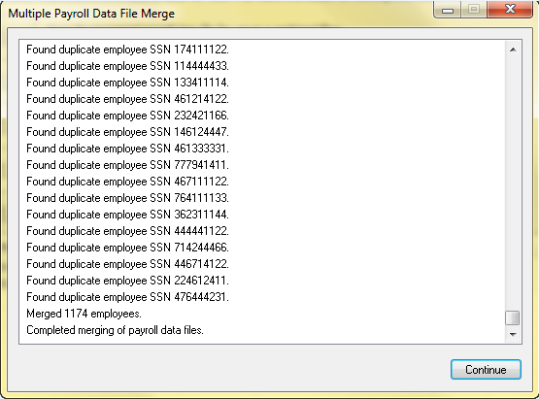Select the line with SSN 714244466

[x=127, y=248]
